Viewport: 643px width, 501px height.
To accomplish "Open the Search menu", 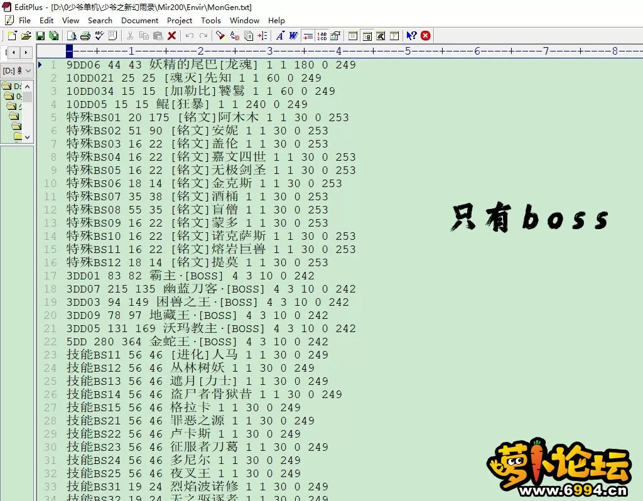I will [100, 21].
